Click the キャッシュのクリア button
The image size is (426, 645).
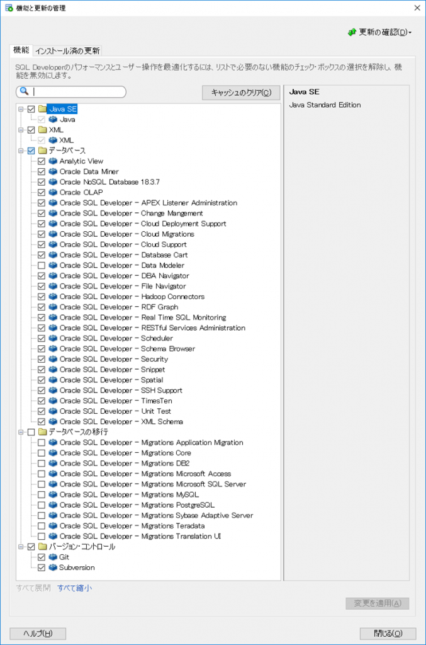tap(241, 93)
